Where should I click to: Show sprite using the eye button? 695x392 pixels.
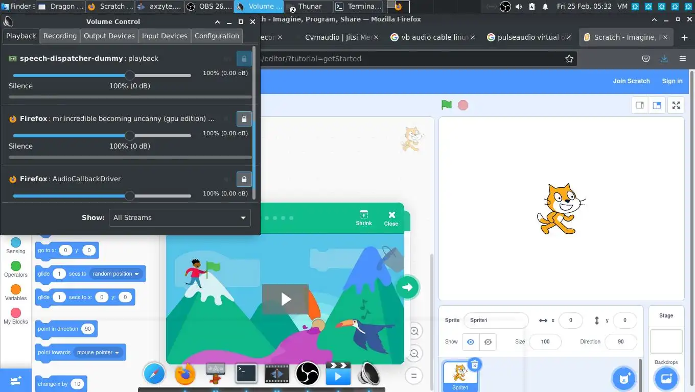point(471,341)
